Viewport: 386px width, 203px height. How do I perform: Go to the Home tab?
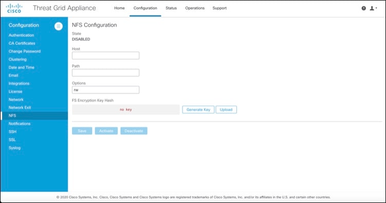(x=119, y=8)
